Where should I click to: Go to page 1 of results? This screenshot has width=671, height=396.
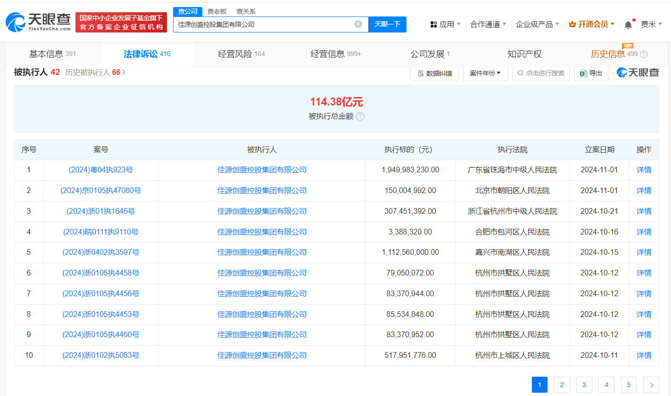pos(539,385)
